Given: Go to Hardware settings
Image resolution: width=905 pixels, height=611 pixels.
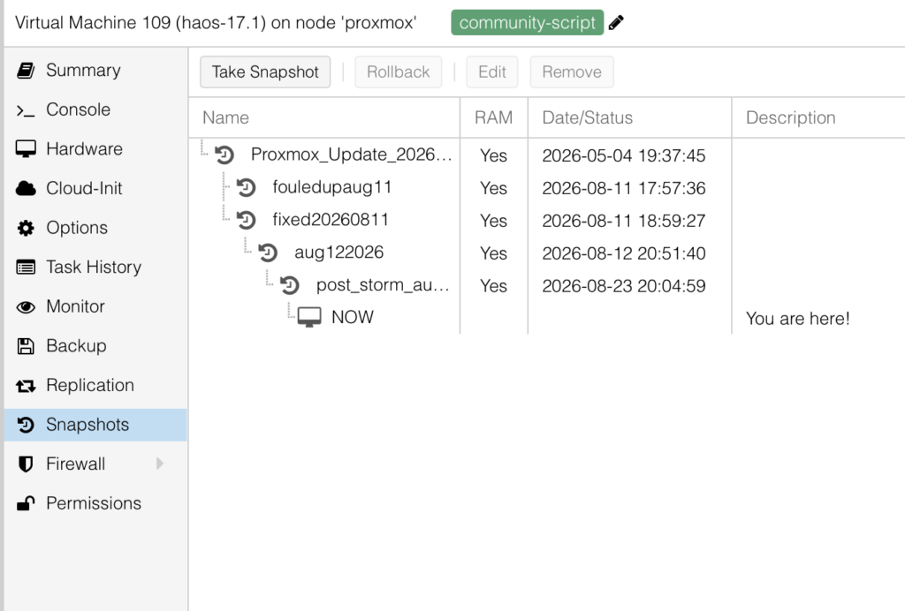Looking at the screenshot, I should click(x=95, y=148).
